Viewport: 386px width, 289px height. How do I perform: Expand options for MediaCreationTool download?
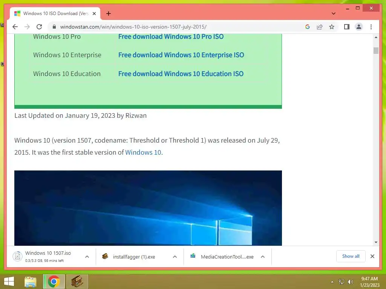pyautogui.click(x=263, y=257)
